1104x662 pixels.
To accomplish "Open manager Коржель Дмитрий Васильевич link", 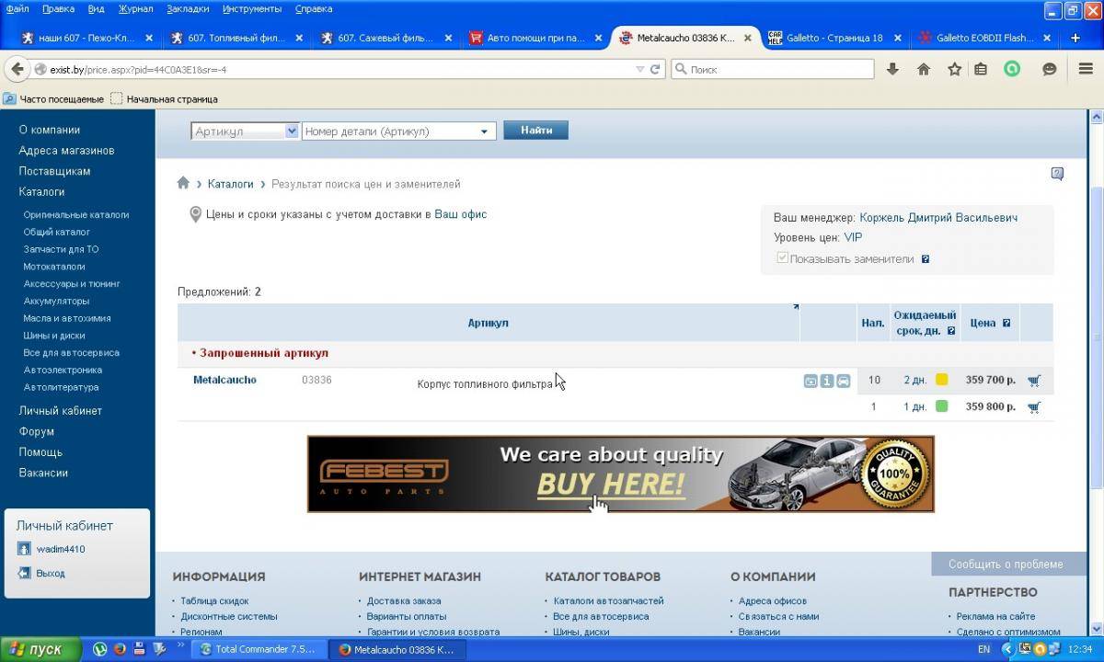I will point(938,218).
